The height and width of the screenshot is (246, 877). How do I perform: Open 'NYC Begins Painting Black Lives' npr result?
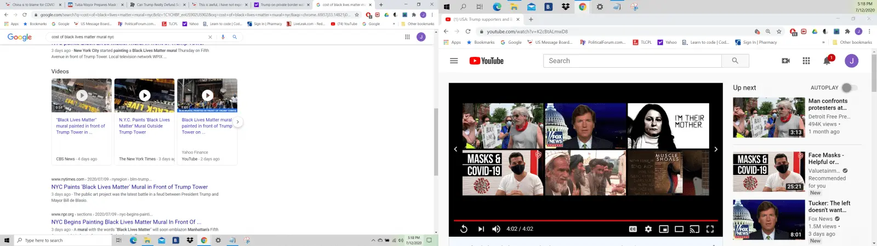coord(126,222)
